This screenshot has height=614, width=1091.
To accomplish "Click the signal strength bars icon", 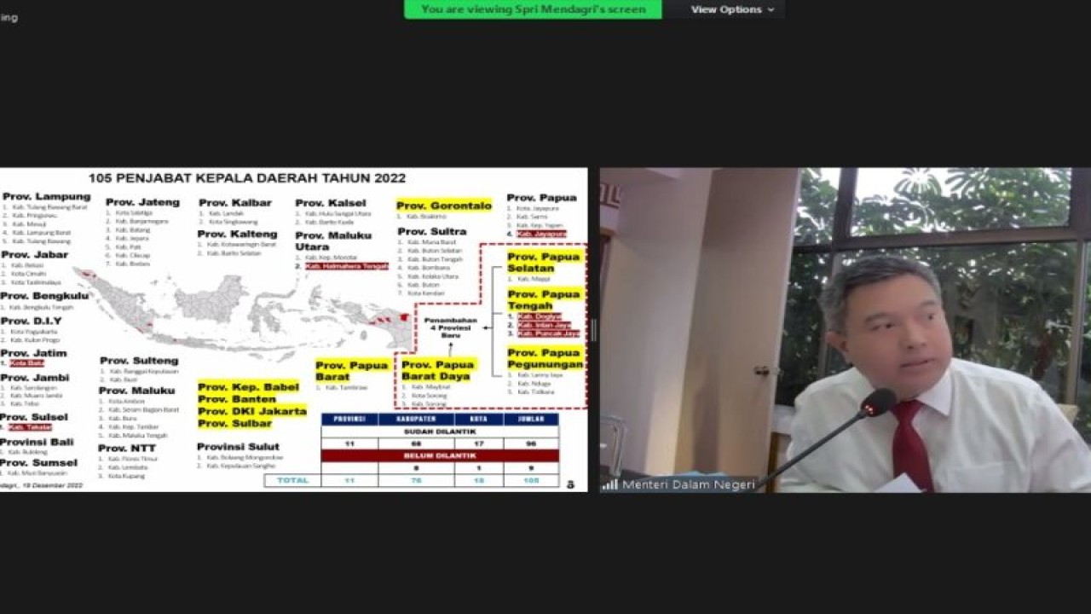I will pyautogui.click(x=610, y=484).
